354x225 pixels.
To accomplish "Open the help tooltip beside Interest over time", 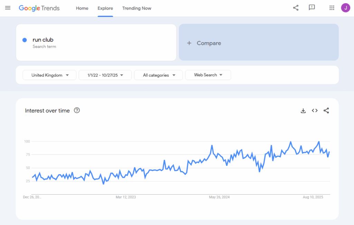I will click(x=77, y=110).
